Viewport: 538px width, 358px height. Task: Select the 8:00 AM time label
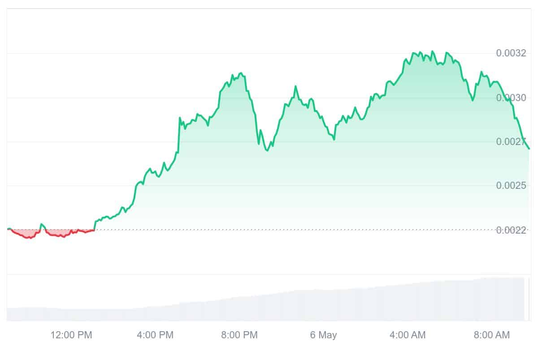click(x=492, y=335)
